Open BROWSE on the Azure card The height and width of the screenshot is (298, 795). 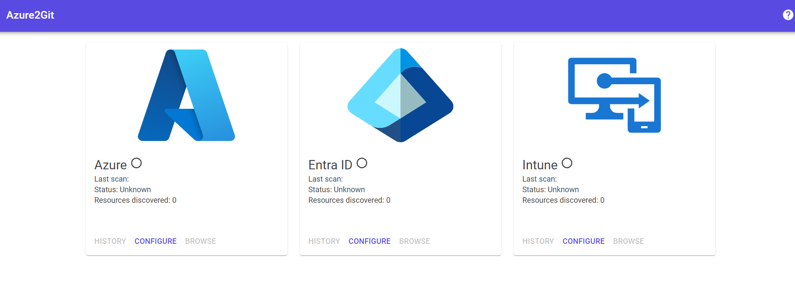200,241
